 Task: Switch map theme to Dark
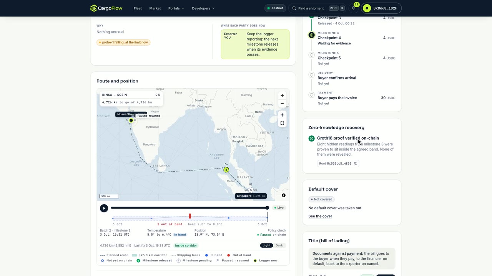279,245
